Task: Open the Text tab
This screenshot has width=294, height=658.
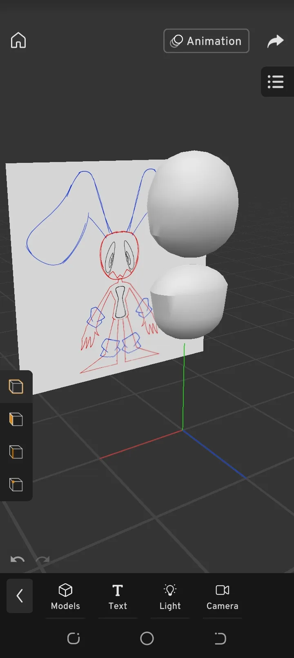Action: [118, 597]
